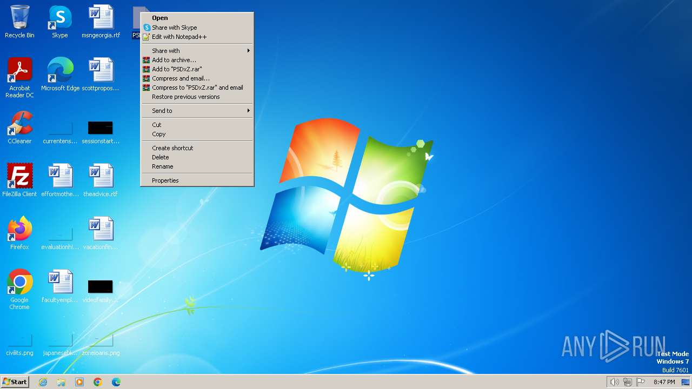The image size is (692, 389).
Task: Expand the Send to submenu
Action: point(197,111)
